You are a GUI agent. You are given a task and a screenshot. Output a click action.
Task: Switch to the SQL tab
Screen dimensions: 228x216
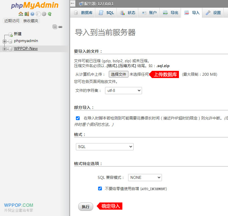pyautogui.click(x=106, y=13)
